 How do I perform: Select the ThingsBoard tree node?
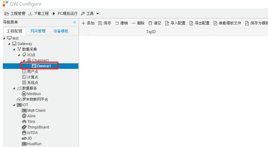pyautogui.click(x=38, y=127)
